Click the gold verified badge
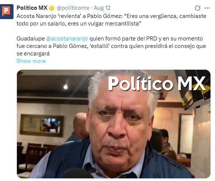 (x=52, y=8)
